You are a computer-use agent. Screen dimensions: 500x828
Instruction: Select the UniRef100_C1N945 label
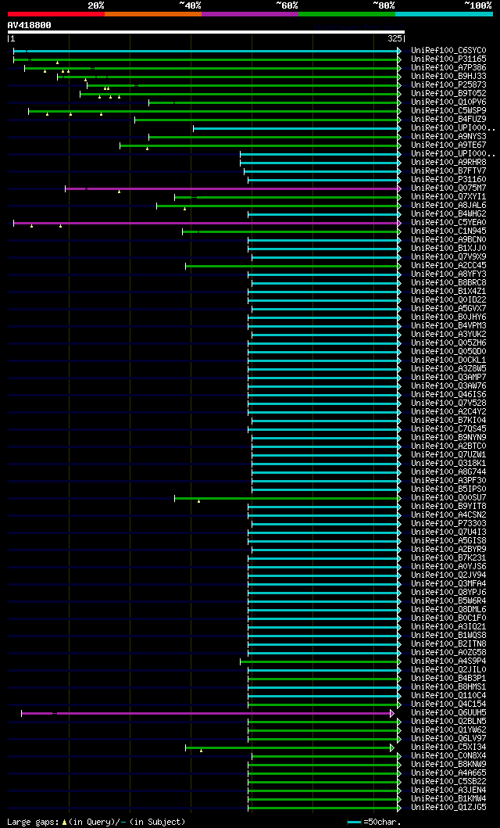pyautogui.click(x=449, y=231)
